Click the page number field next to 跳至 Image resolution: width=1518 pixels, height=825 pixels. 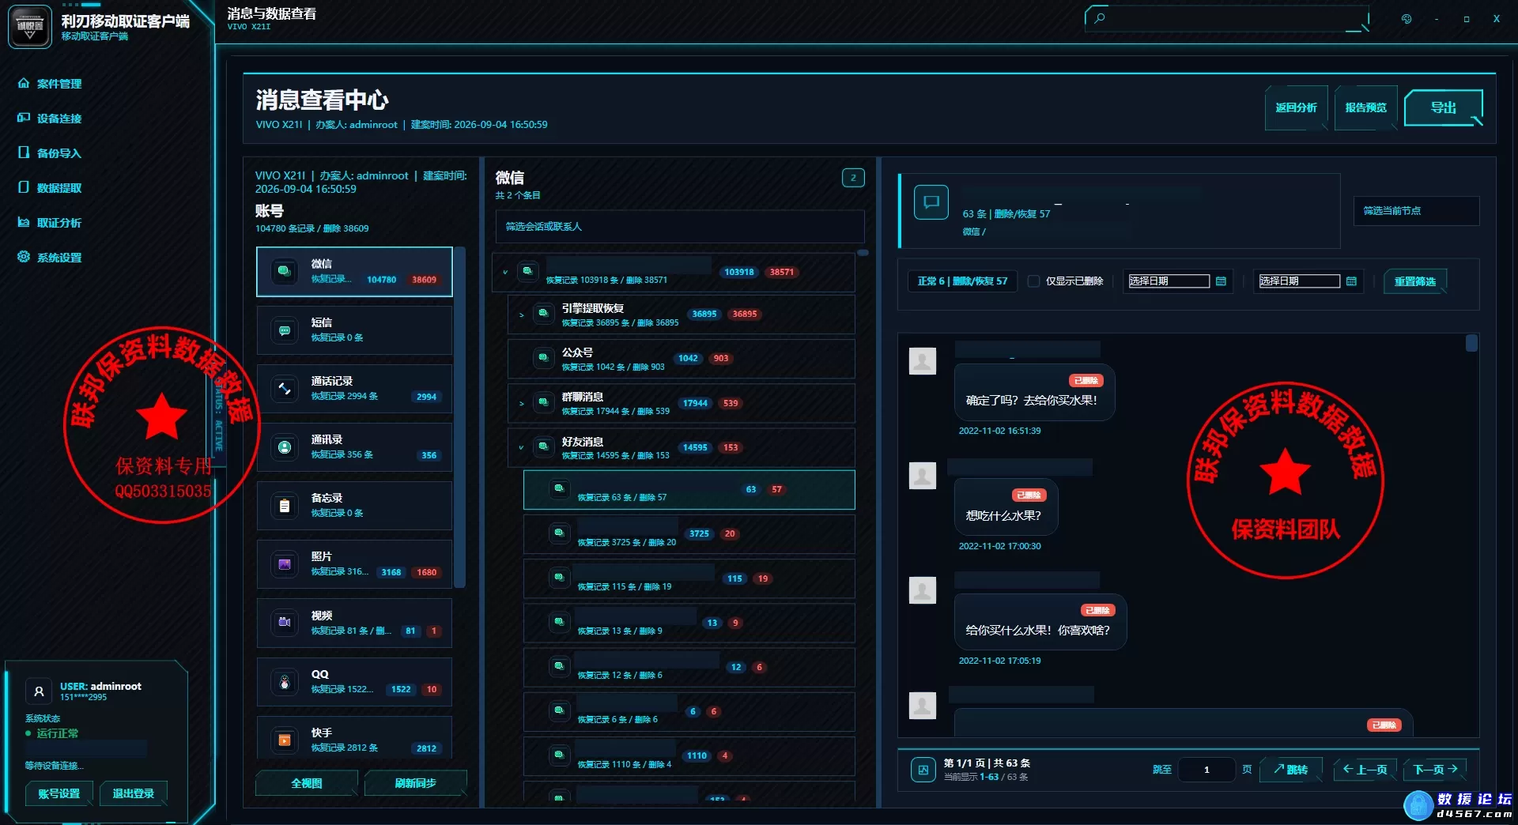(x=1206, y=769)
